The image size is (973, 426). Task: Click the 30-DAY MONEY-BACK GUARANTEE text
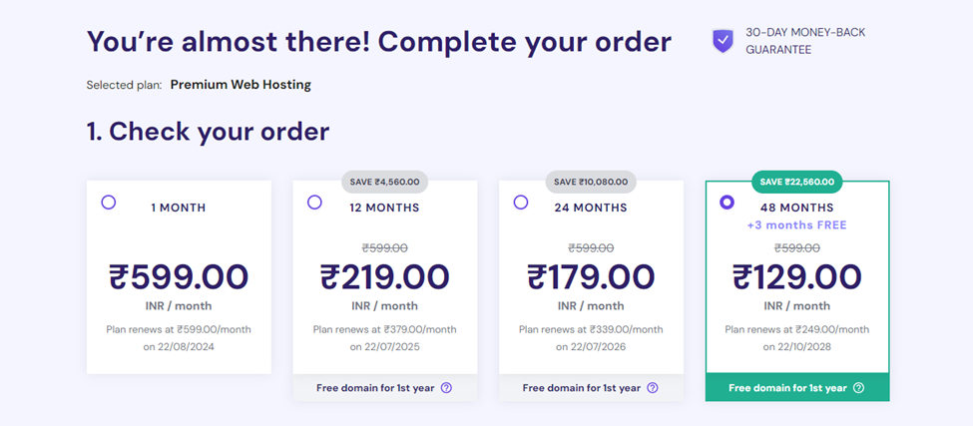[805, 41]
